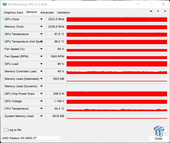The width and height of the screenshot is (170, 143).
Task: Click the Close button at bottom
Action: click(x=158, y=139)
